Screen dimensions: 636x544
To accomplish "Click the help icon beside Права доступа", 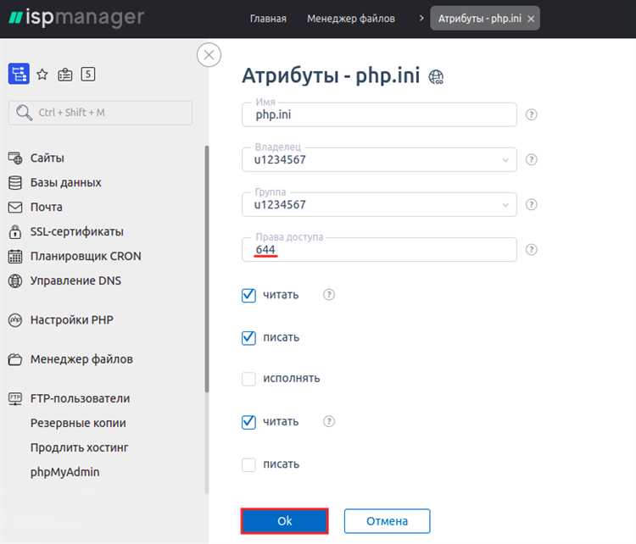I will point(532,249).
